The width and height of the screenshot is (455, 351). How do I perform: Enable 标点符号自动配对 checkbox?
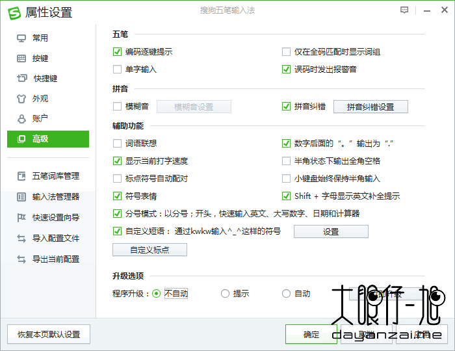click(x=117, y=178)
